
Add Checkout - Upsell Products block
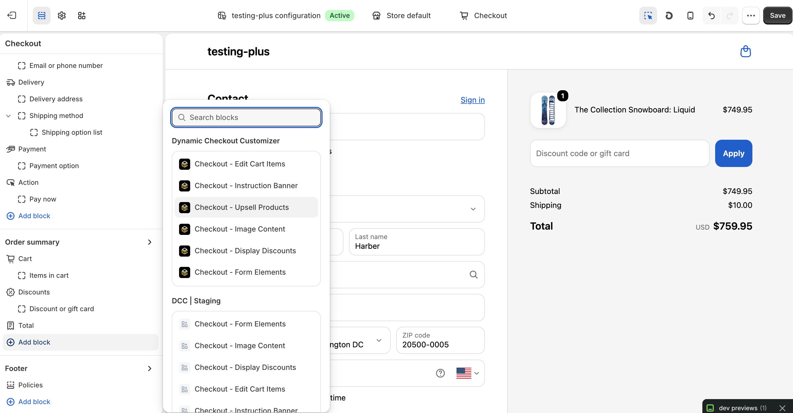click(x=246, y=207)
